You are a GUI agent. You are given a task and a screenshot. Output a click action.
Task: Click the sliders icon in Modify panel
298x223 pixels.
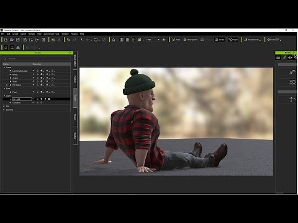pos(278,58)
